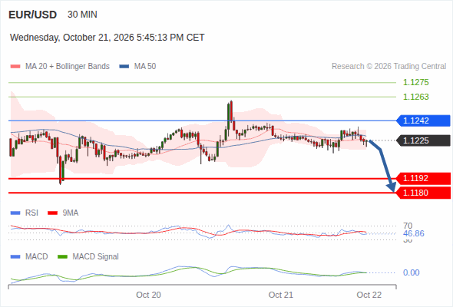Screen dimensions: 453x307
Task: Click the Oct 21 date axis label
Action: click(281, 295)
